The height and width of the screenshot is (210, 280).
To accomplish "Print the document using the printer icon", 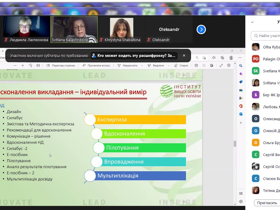I will pyautogui.click(x=196, y=66).
